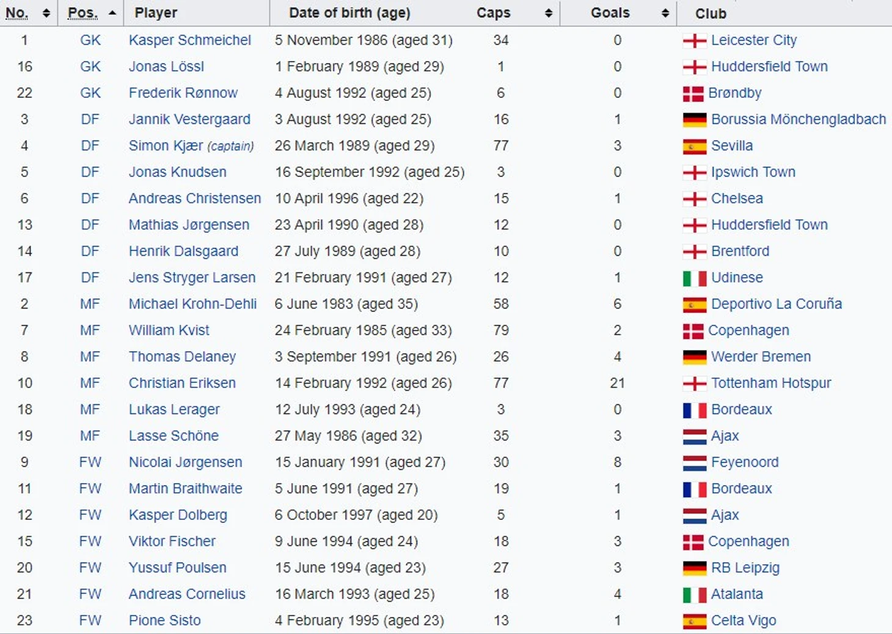892x634 pixels.
Task: Open Kasper Schmeichel player page
Action: [x=189, y=40]
